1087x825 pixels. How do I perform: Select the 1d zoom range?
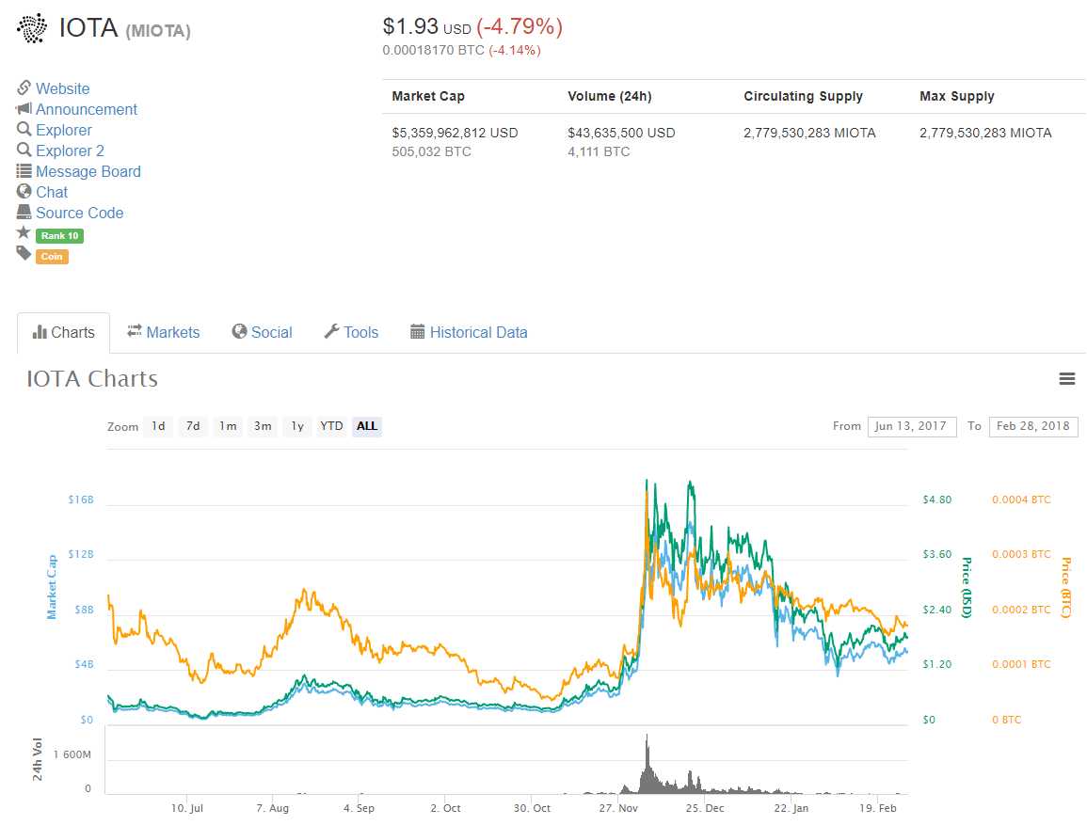point(158,426)
